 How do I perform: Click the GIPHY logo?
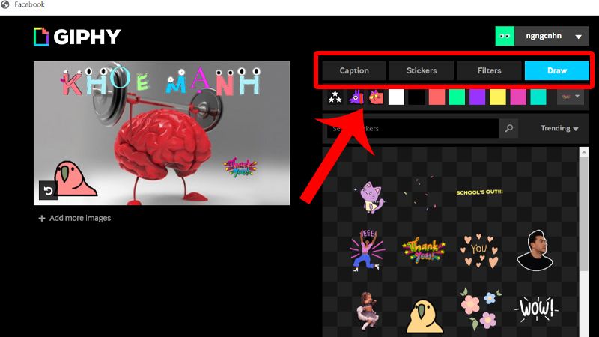(x=77, y=37)
